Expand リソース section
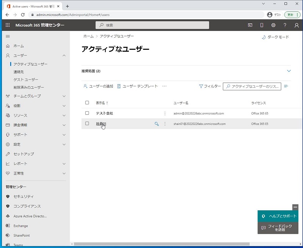This screenshot has height=248, width=303. tap(64, 116)
